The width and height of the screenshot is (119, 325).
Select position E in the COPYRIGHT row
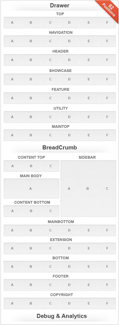click(88, 303)
